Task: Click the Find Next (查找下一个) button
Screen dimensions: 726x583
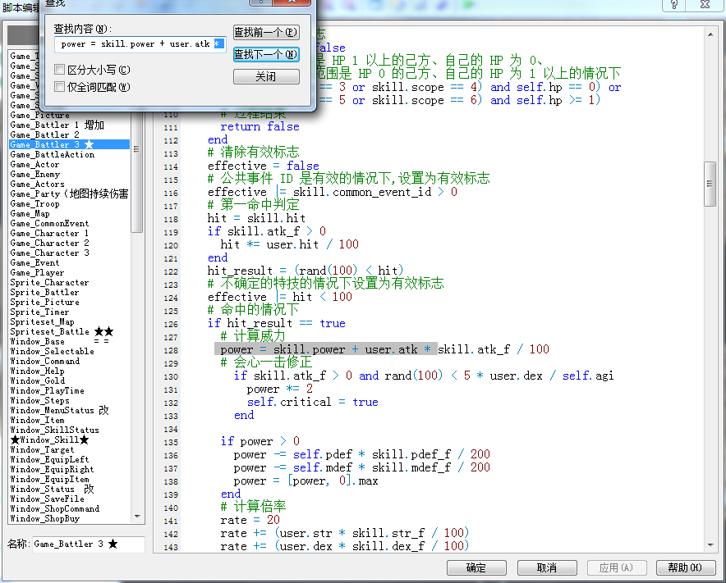Action: (266, 55)
